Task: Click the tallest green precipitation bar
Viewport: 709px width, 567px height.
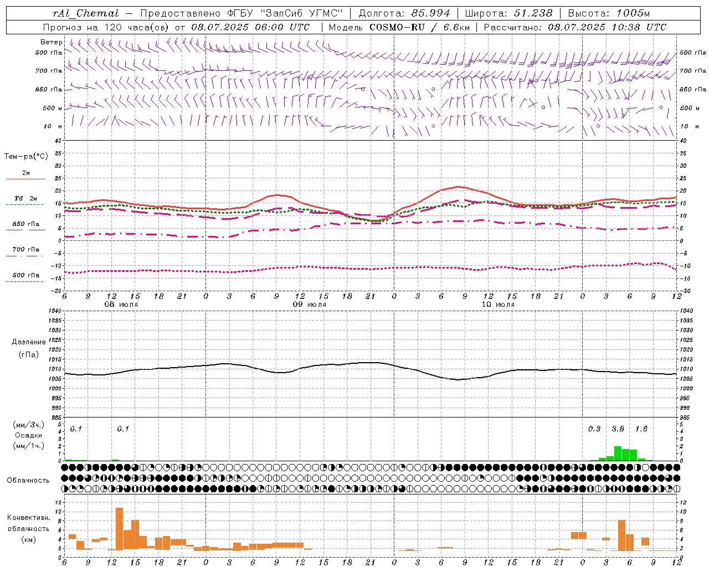Action: coord(618,453)
